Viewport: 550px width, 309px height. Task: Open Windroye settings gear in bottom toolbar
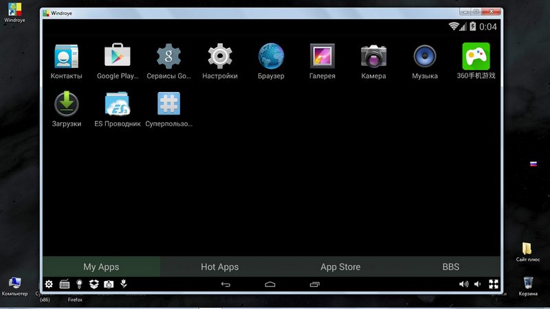pyautogui.click(x=49, y=284)
